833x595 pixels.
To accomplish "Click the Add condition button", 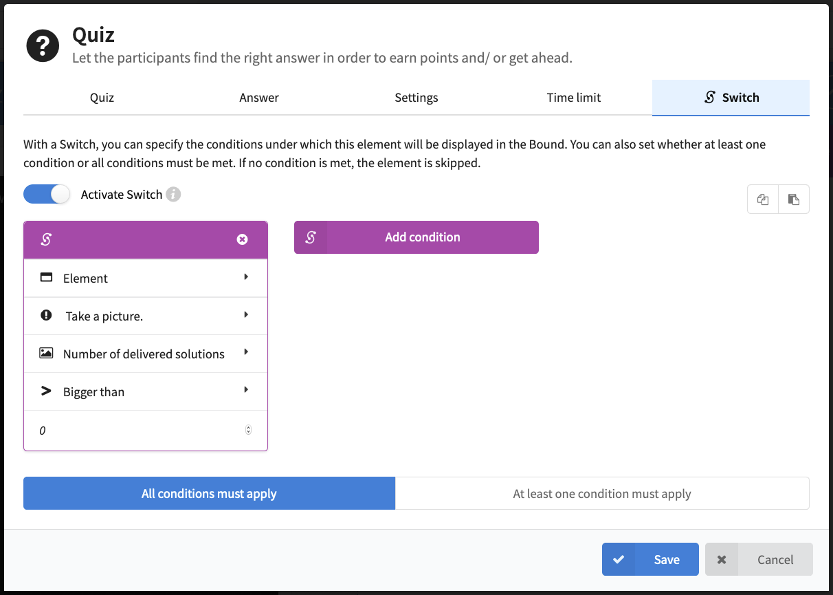I will (x=423, y=237).
